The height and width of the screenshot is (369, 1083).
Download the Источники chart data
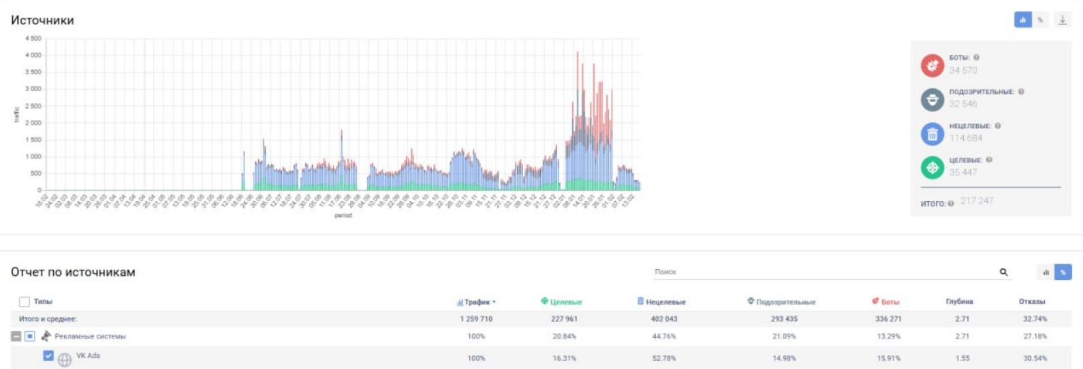1062,20
